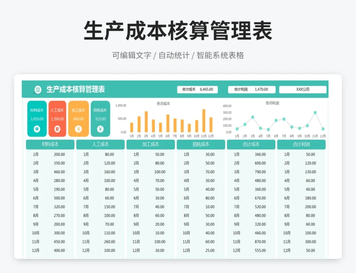
Task: Click the 材料成本 1月 value 200.00
Action: pyautogui.click(x=59, y=155)
